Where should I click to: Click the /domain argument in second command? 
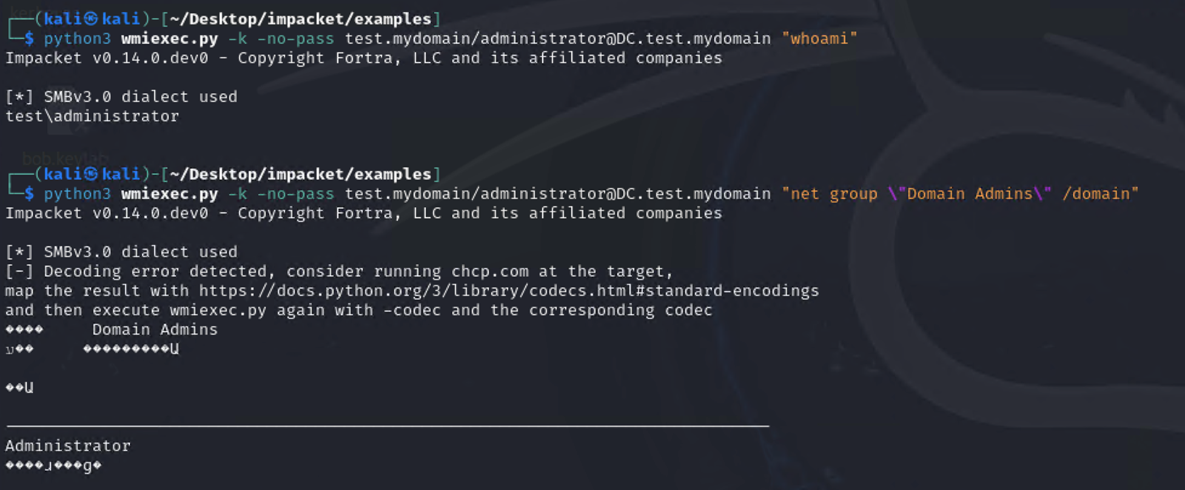click(1096, 194)
